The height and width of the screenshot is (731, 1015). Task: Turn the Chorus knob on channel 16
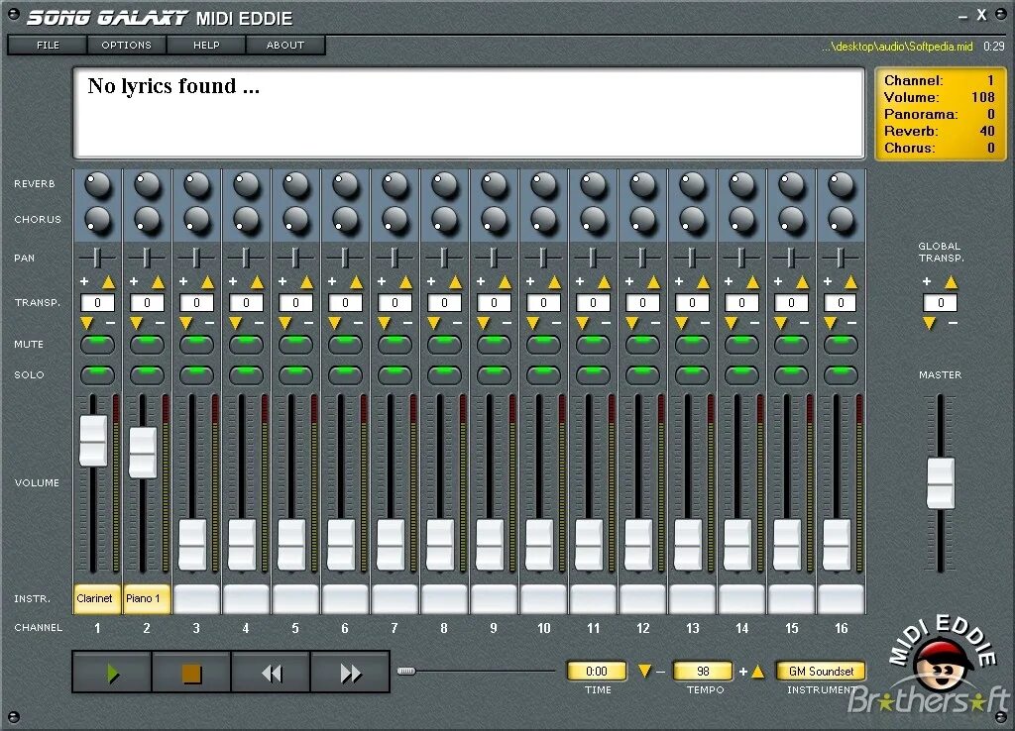point(841,218)
